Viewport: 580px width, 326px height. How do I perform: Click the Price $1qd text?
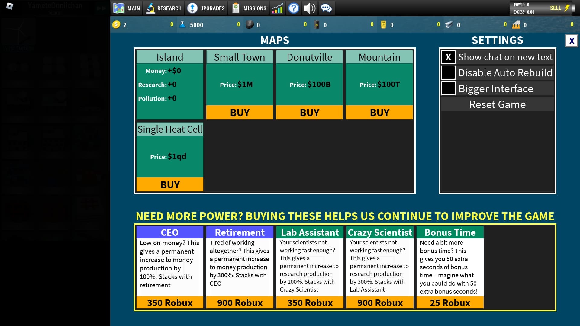168,157
